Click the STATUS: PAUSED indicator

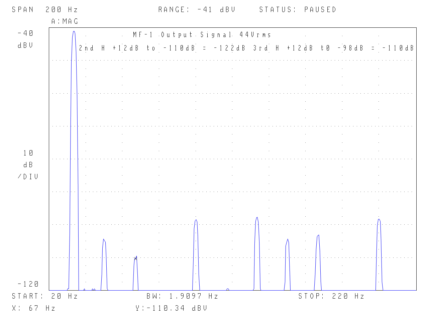pos(298,10)
